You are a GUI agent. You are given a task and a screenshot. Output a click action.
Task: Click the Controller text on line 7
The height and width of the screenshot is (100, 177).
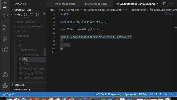point(123,37)
